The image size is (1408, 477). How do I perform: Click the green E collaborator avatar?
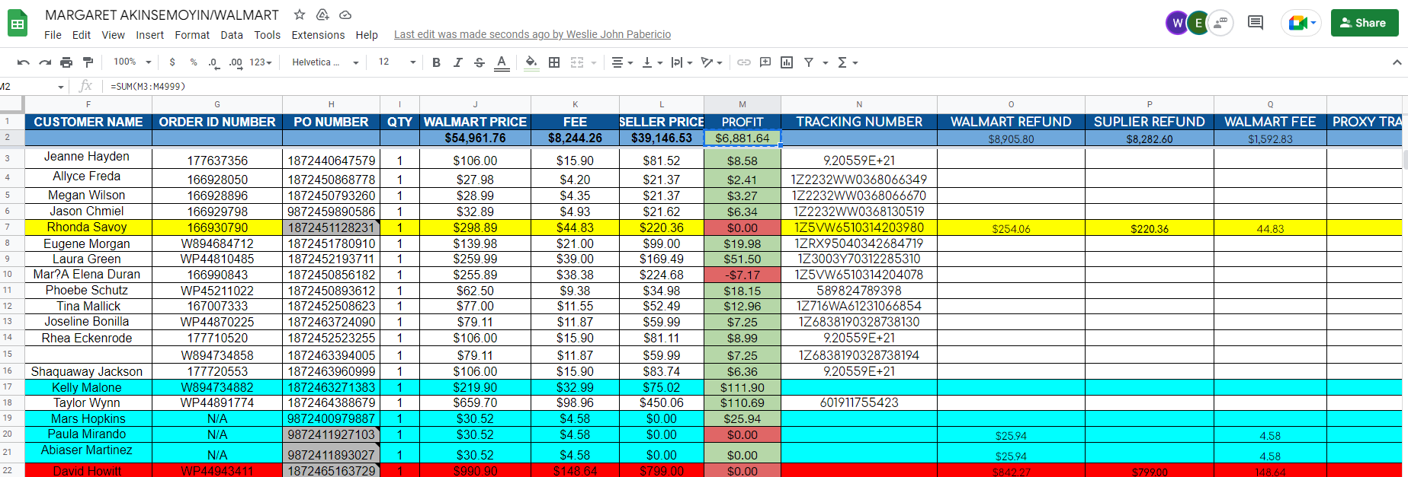pos(1198,23)
